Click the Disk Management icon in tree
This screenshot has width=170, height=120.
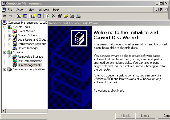pyautogui.click(x=15, y=65)
